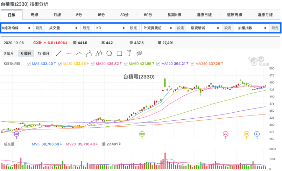Click the date 2020-10-06
The image size is (282, 171).
pos(14,43)
